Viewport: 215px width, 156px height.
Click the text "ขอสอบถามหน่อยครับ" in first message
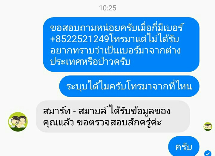[94, 28]
